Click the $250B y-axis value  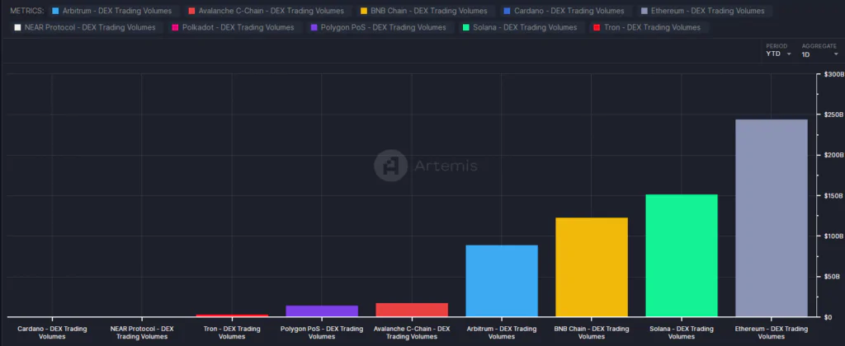pyautogui.click(x=833, y=115)
